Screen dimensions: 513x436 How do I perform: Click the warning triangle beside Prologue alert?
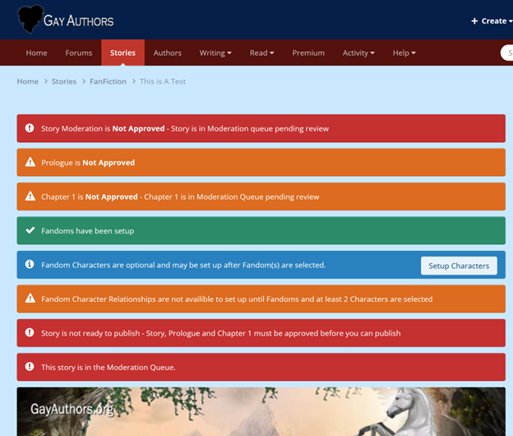pyautogui.click(x=30, y=163)
